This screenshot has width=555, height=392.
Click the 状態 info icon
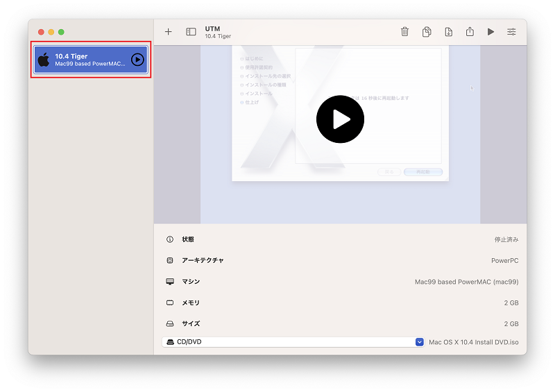(x=170, y=239)
